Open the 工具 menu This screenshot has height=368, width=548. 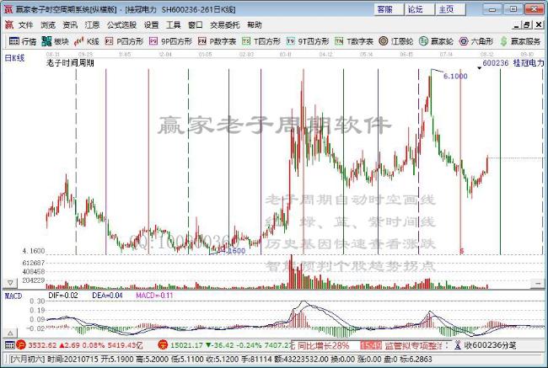coord(174,25)
